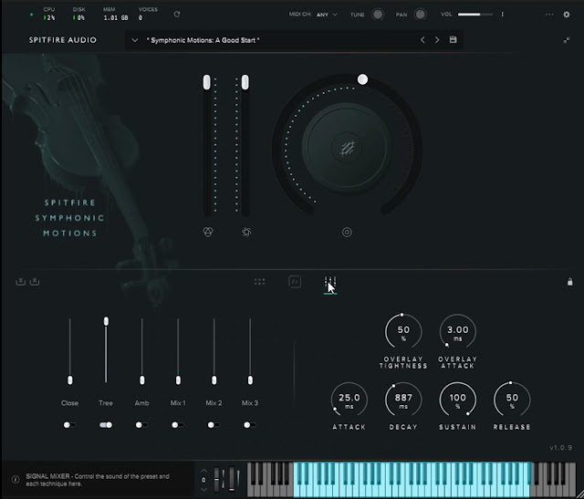Image resolution: width=584 pixels, height=499 pixels.
Task: Click the Mix 1 fader handle
Action: 178,380
